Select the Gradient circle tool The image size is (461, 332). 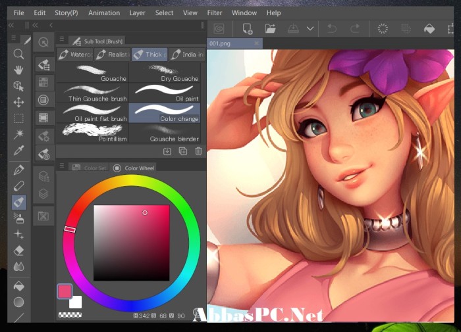[x=18, y=302]
